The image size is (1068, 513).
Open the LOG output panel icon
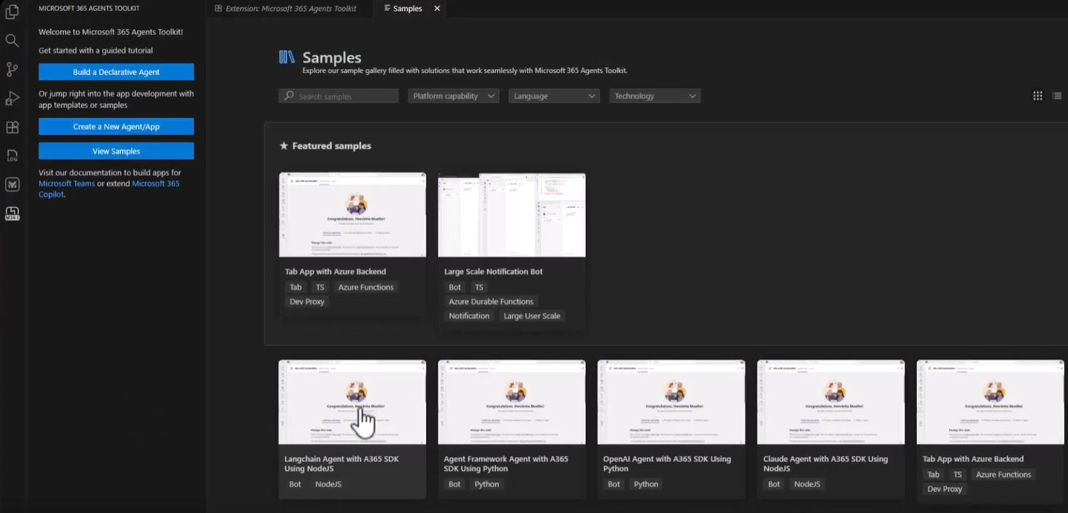point(12,155)
